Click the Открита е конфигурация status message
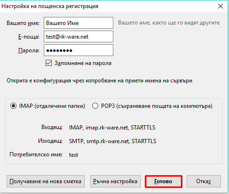This screenshot has height=194, width=229. pos(99,81)
